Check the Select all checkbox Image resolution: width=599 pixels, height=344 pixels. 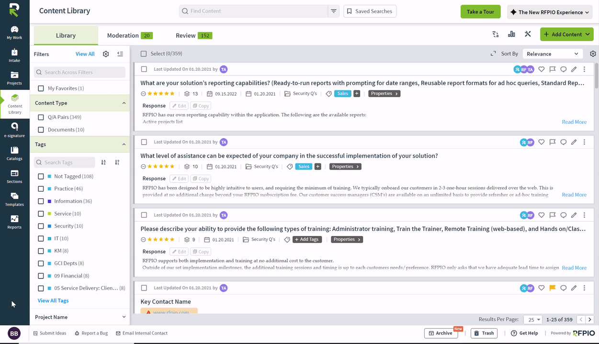pos(144,54)
